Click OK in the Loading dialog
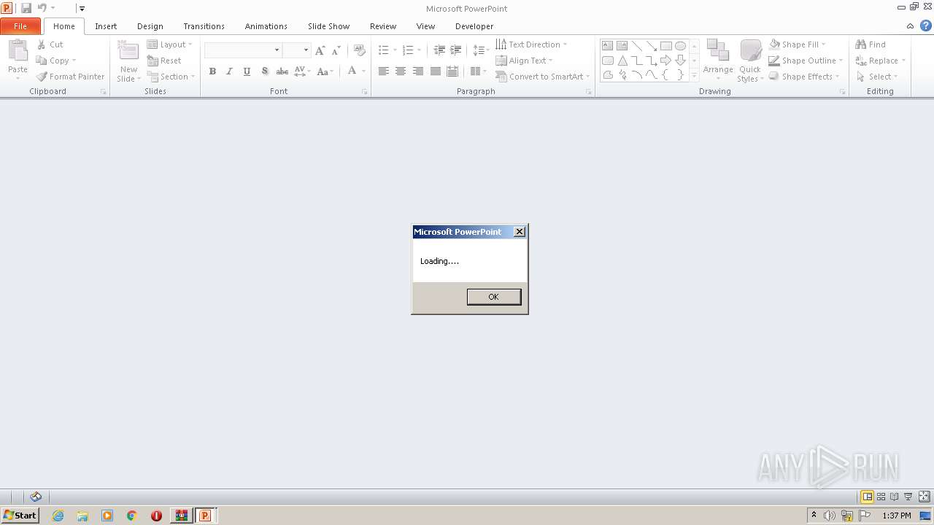This screenshot has height=525, width=934. (x=494, y=297)
